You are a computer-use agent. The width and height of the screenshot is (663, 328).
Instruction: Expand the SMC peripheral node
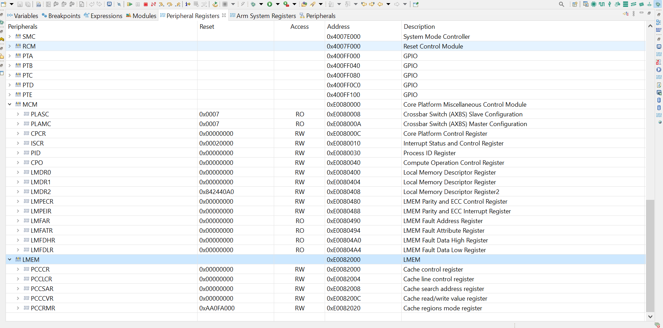pyautogui.click(x=10, y=36)
